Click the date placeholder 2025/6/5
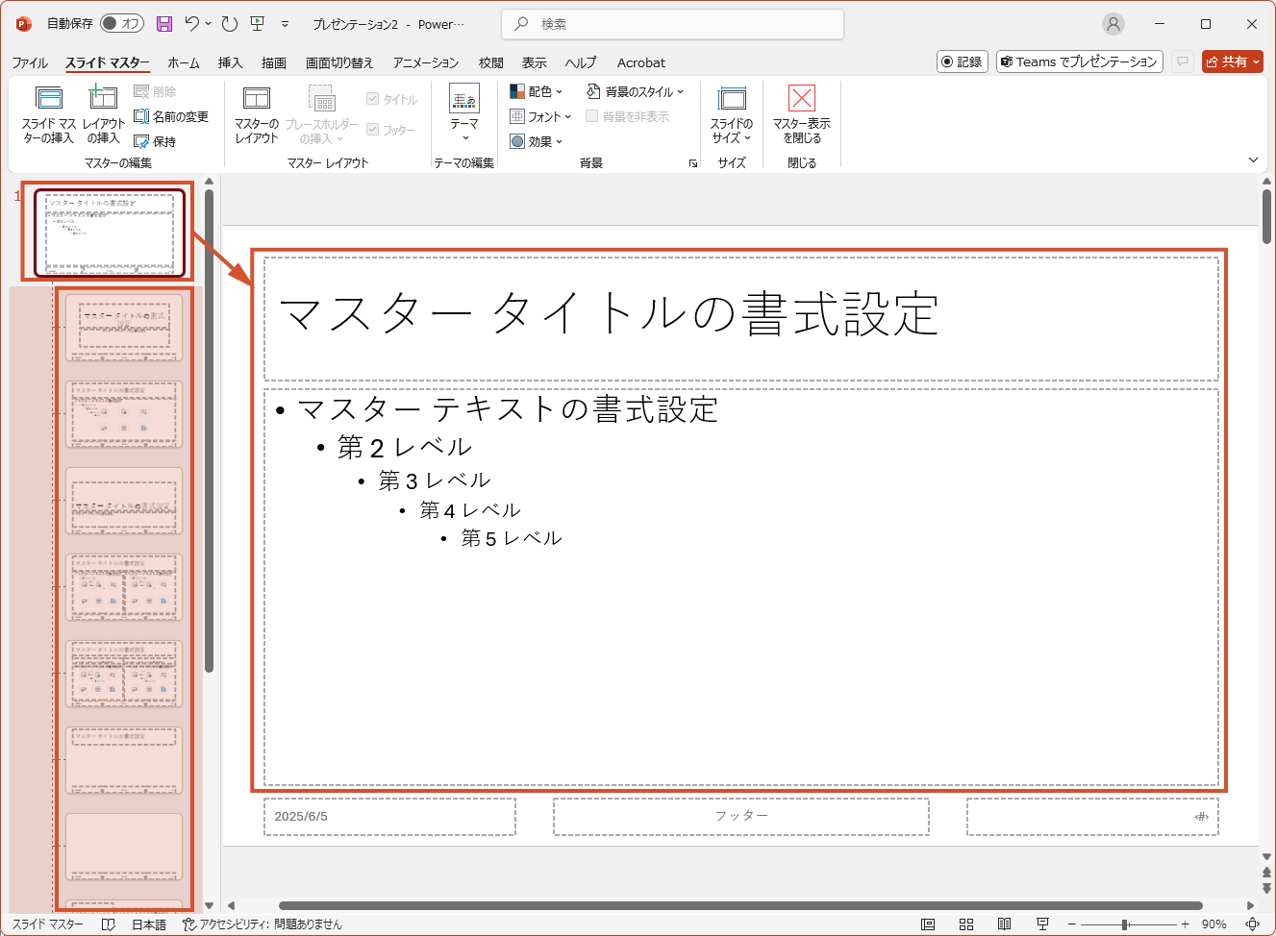 click(389, 817)
